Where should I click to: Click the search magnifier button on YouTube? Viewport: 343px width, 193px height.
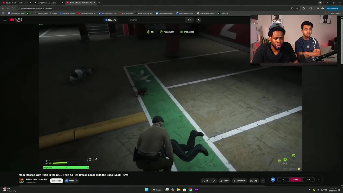tap(189, 20)
